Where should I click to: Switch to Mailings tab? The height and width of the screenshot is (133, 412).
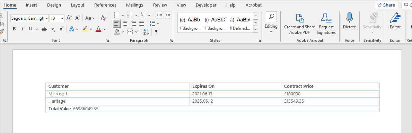134,5
